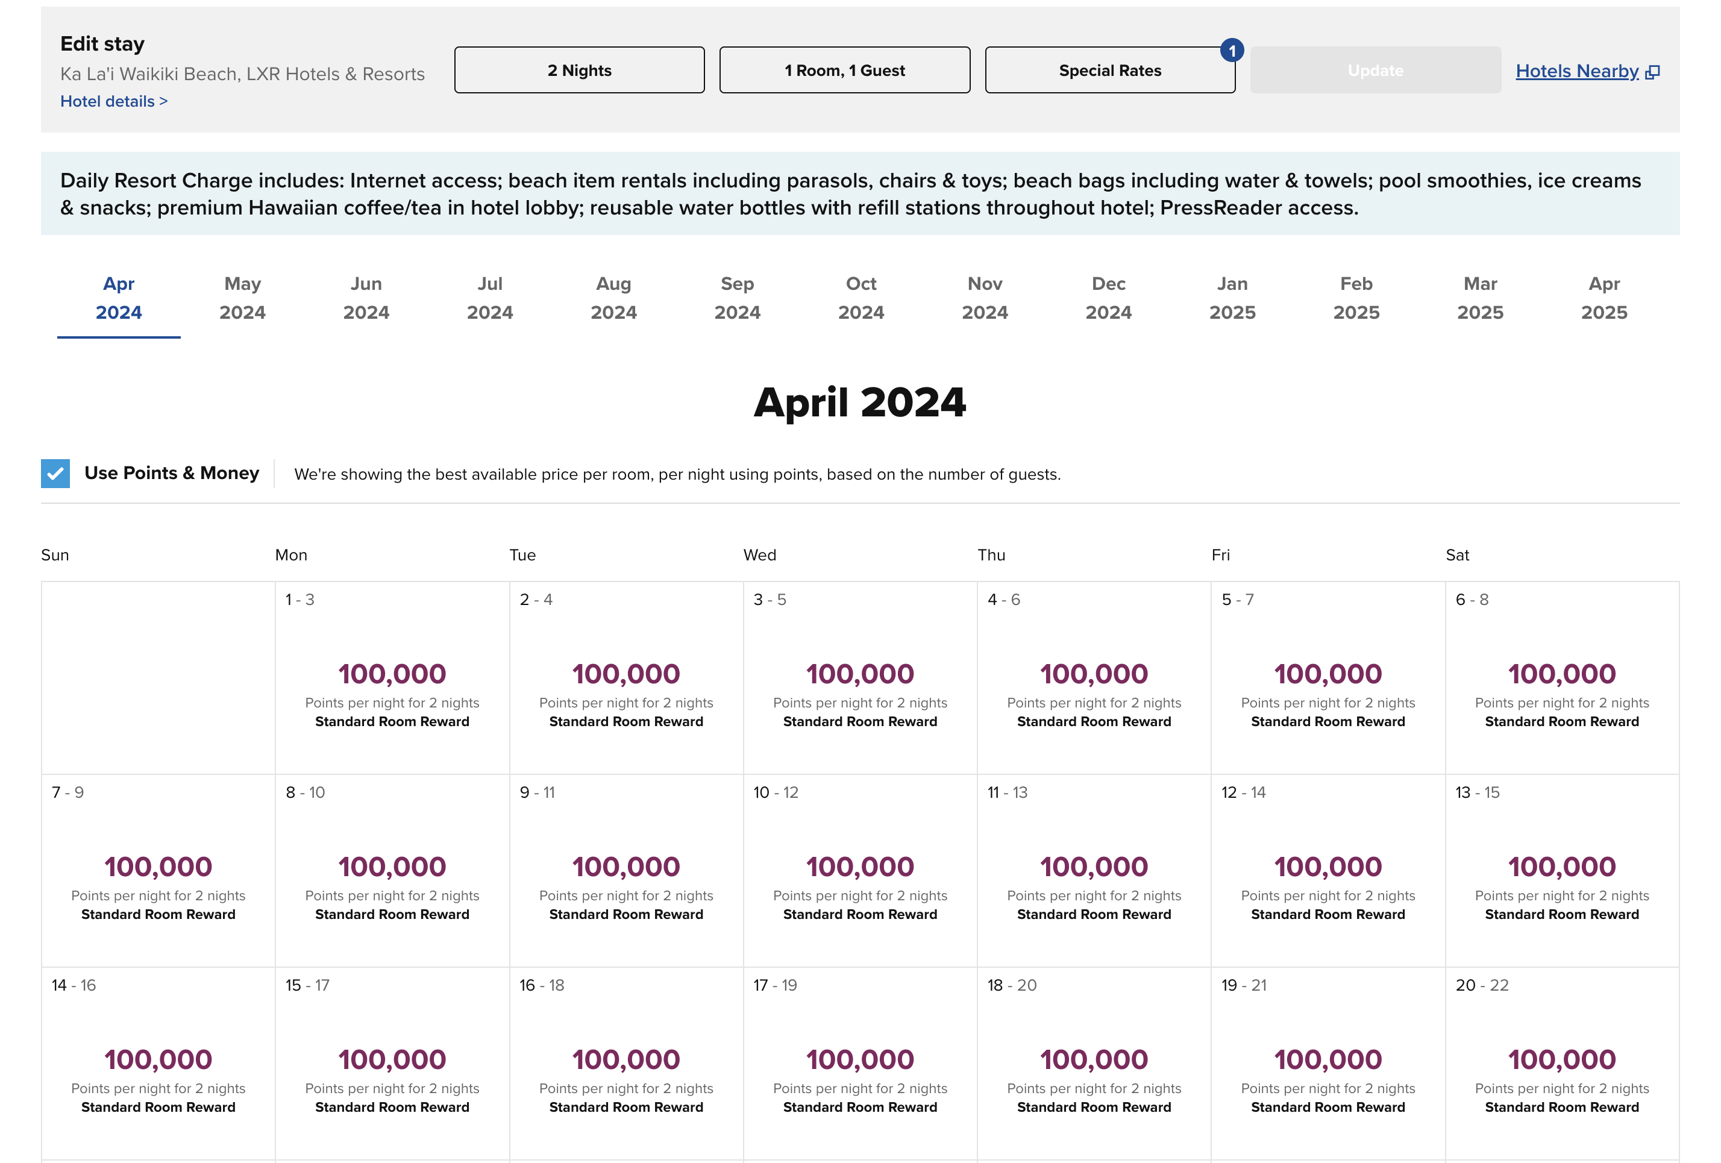Select the 18 - 20 stay date cell
Screen dimensions: 1721x1163
1094,1064
